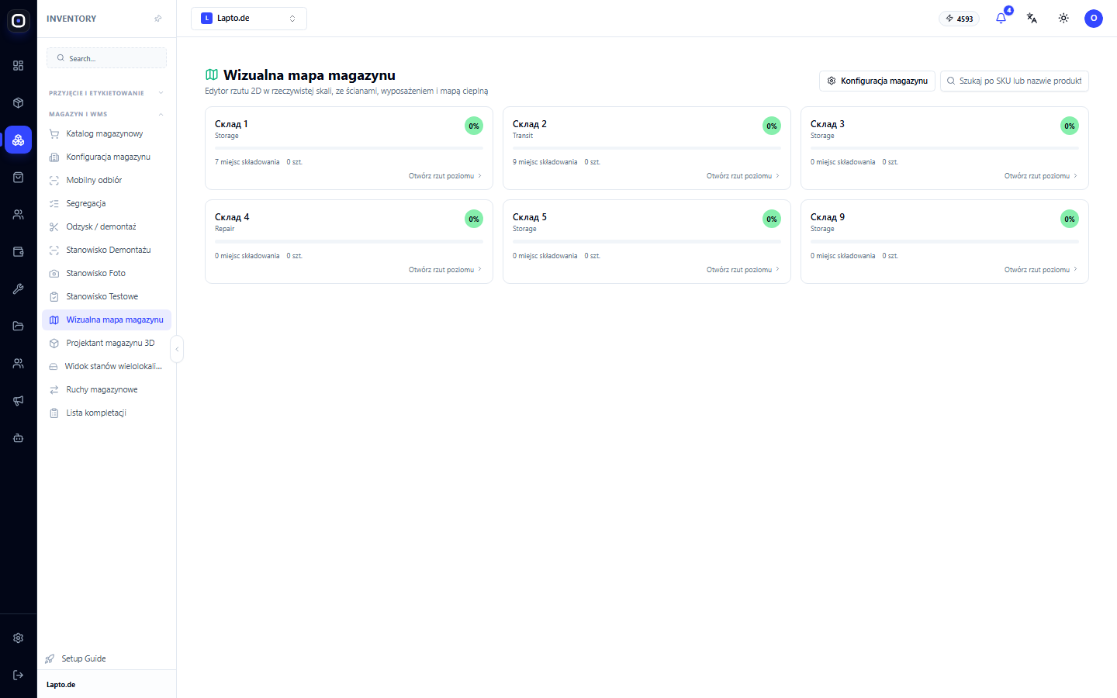
Task: Open Widok stanów wielolokalizacyjnych
Action: (x=107, y=366)
